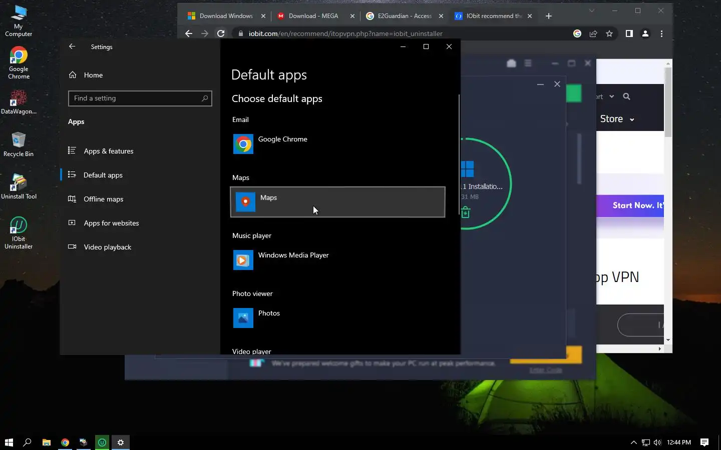The height and width of the screenshot is (450, 721).
Task: Click search icon on IObit webpage
Action: [626, 96]
